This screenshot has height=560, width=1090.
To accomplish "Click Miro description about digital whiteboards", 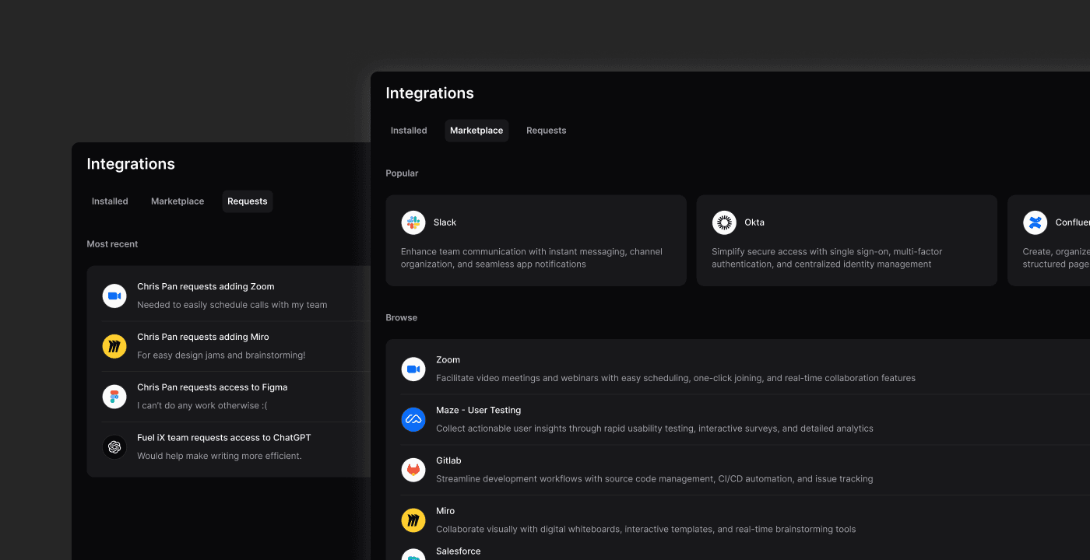I will click(x=645, y=530).
